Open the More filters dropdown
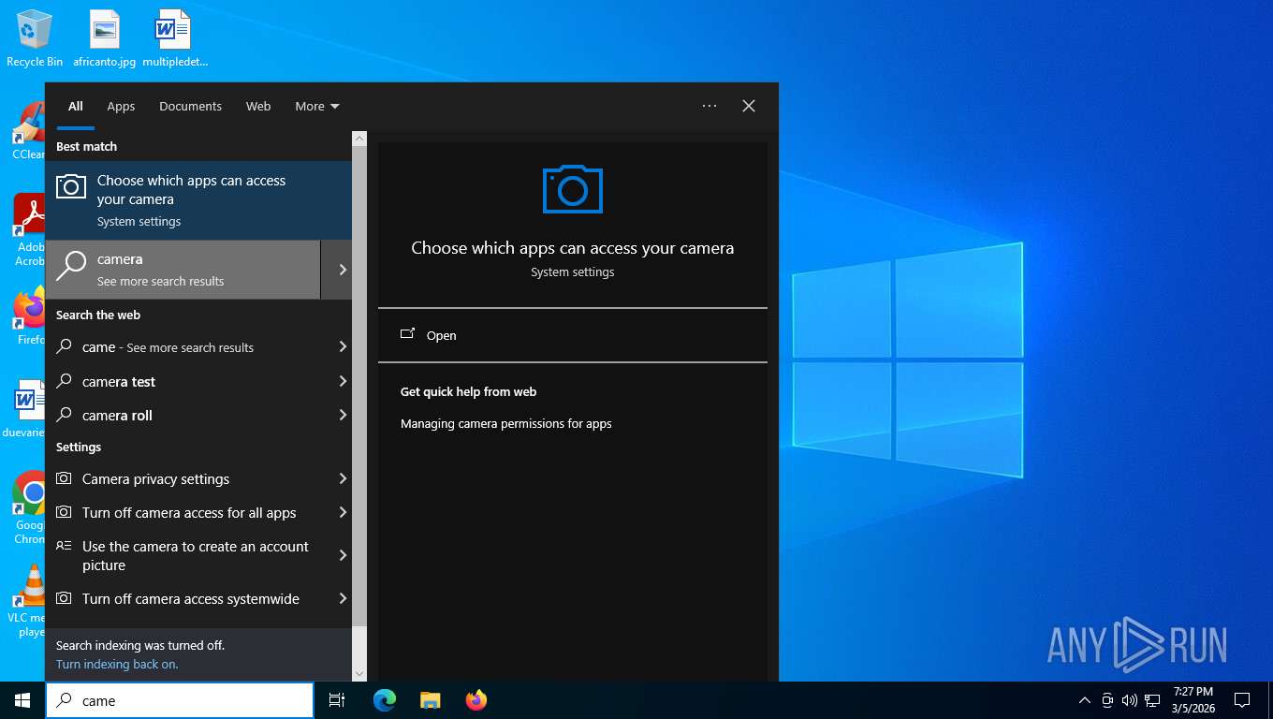 tap(317, 107)
